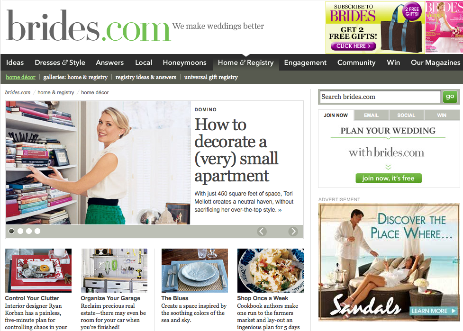Open the Dresses & Style menu

point(60,63)
